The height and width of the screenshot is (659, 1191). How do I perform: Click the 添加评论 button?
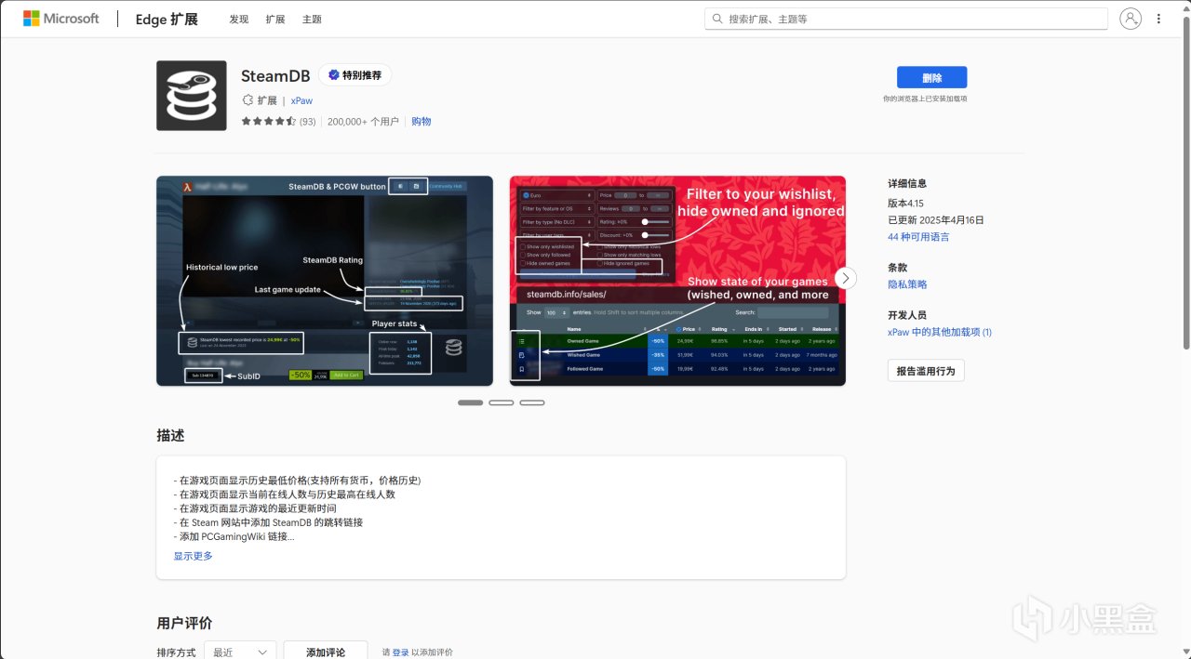[326, 652]
